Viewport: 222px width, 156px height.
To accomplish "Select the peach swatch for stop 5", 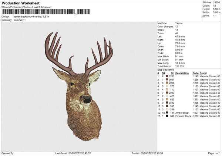I will [x=167, y=89].
